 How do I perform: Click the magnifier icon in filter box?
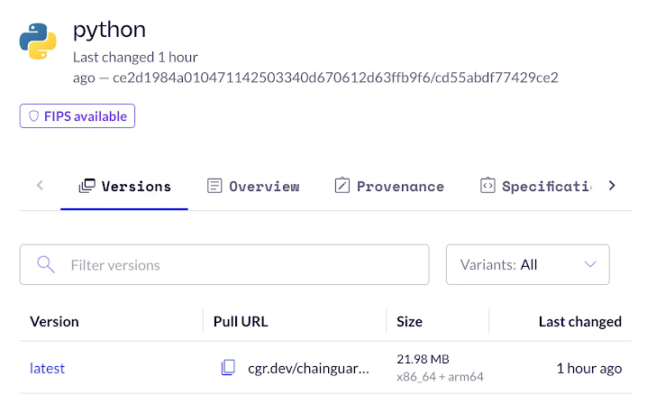tap(46, 264)
